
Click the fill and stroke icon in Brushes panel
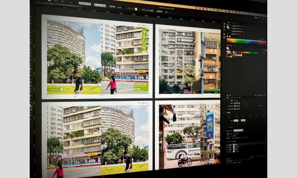[x=228, y=27]
